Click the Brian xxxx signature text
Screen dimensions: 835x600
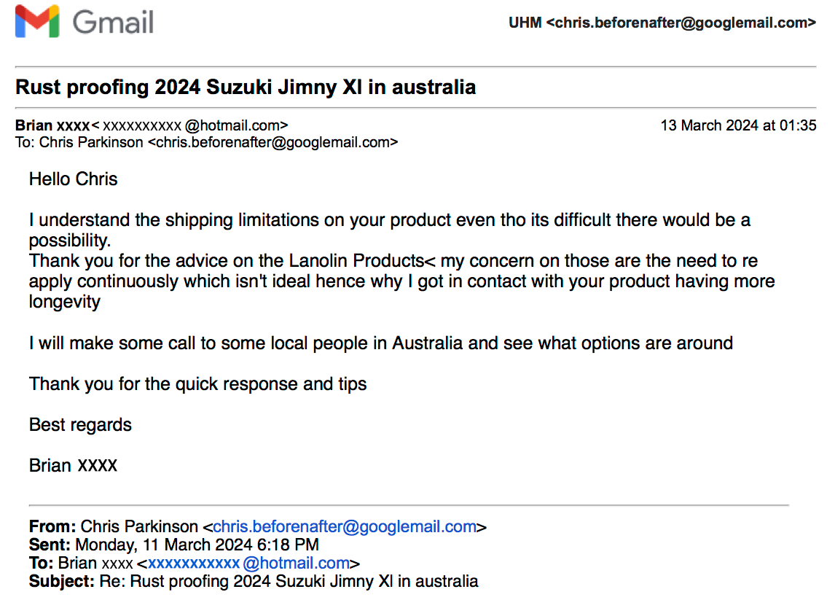[73, 465]
